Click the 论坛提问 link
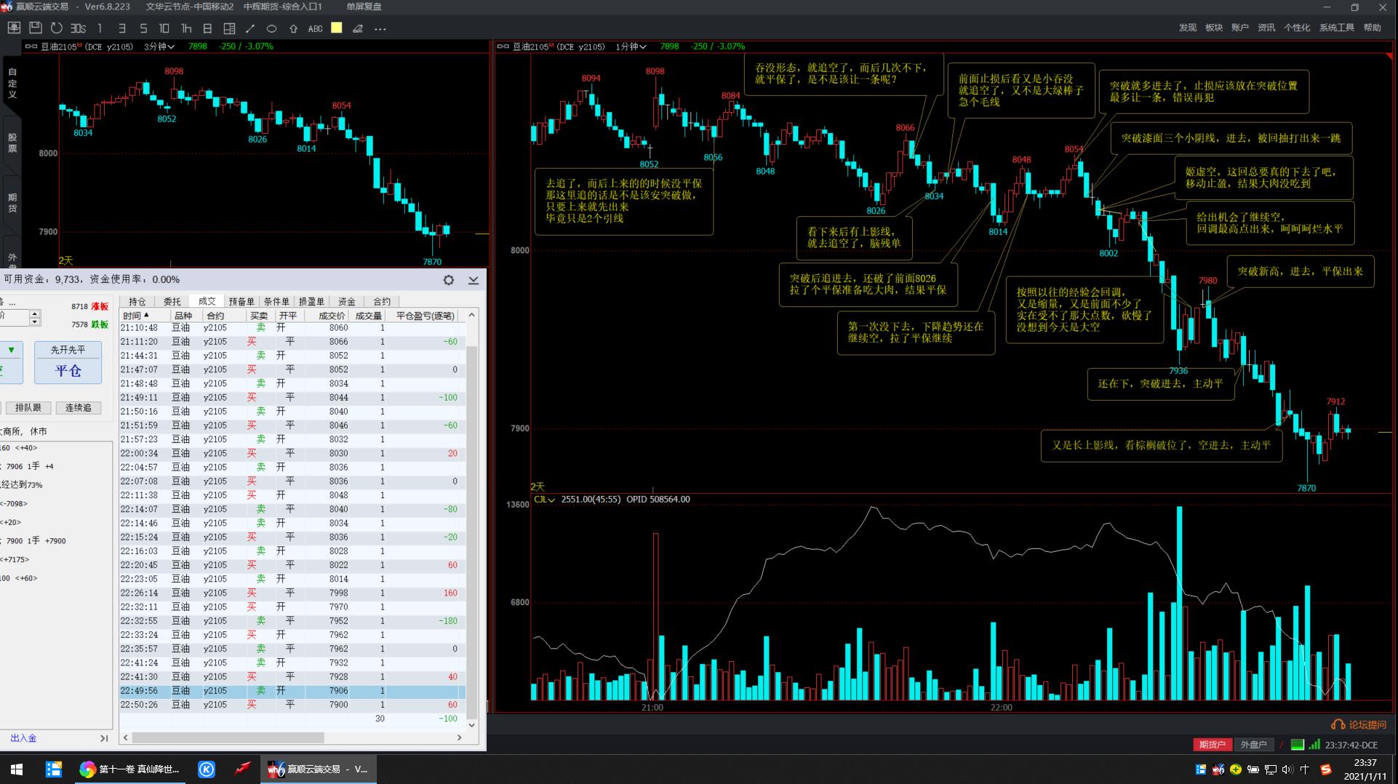This screenshot has width=1398, height=784. [1367, 724]
